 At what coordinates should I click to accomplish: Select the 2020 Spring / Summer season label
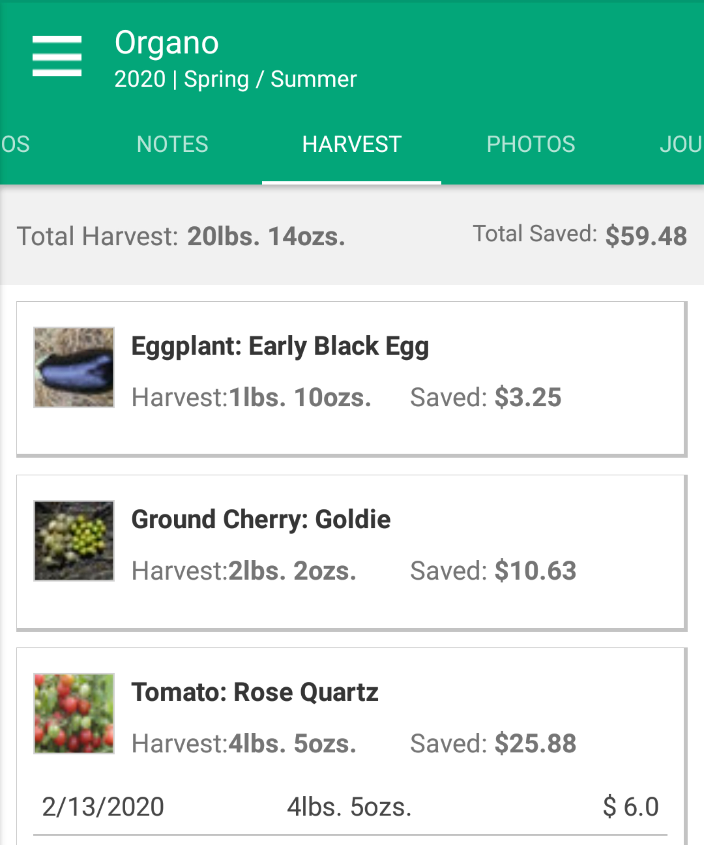pos(235,79)
